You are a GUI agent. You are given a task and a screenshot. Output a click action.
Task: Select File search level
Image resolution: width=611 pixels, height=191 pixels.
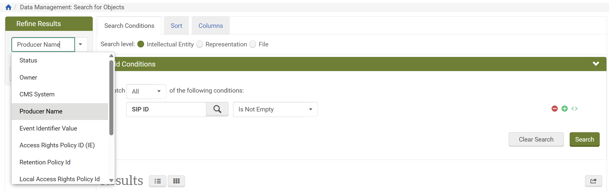tap(253, 44)
